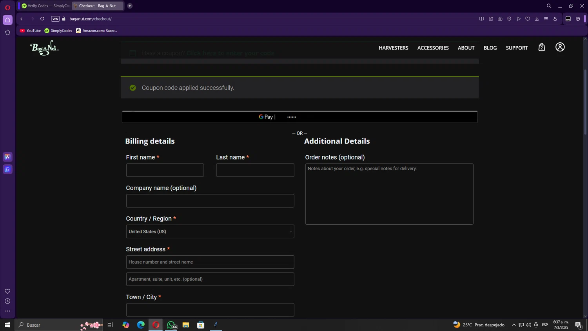Open Task View on the taskbar
Viewport: 588px width, 331px height.
[x=110, y=325]
